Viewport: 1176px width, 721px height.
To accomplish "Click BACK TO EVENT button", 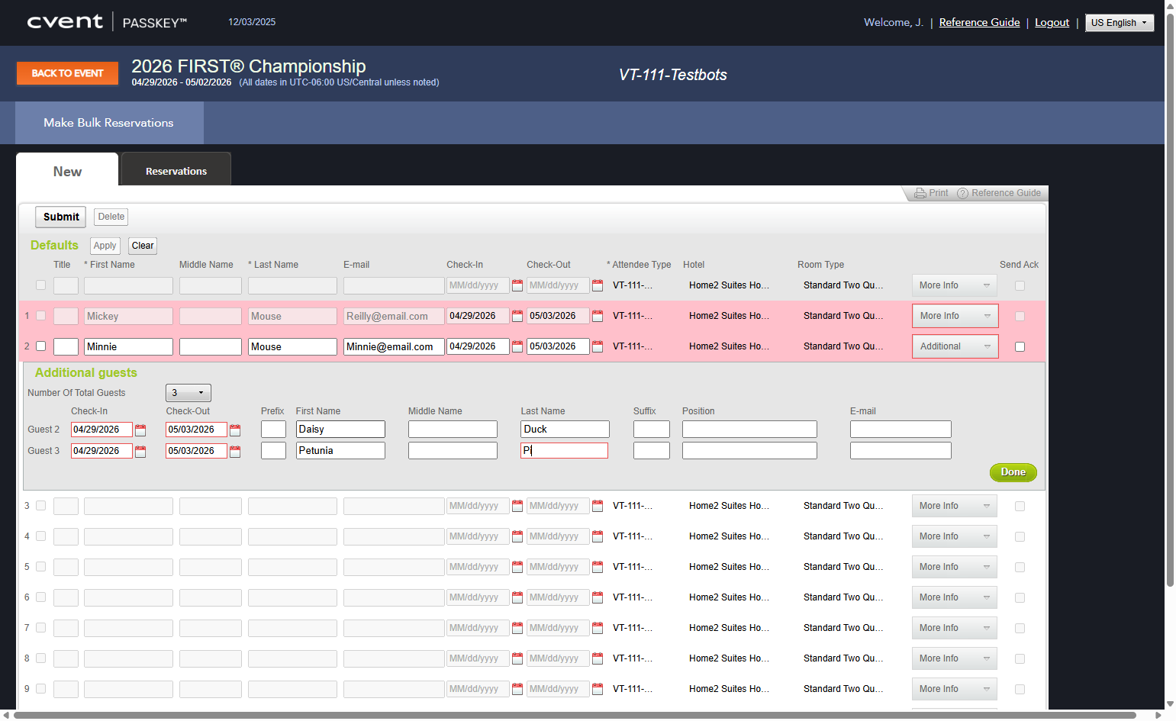I will (x=67, y=73).
